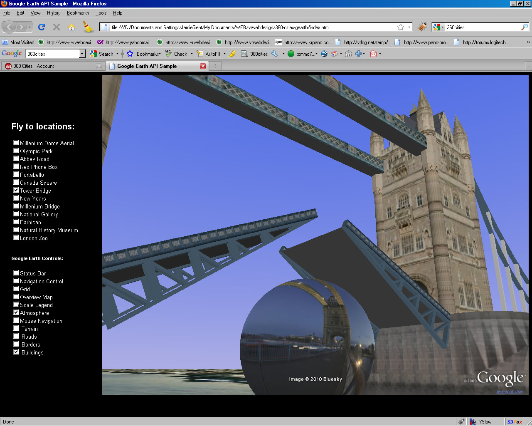Open Google Toolbar search box dropdown
The width and height of the screenshot is (532, 426).
click(x=82, y=54)
